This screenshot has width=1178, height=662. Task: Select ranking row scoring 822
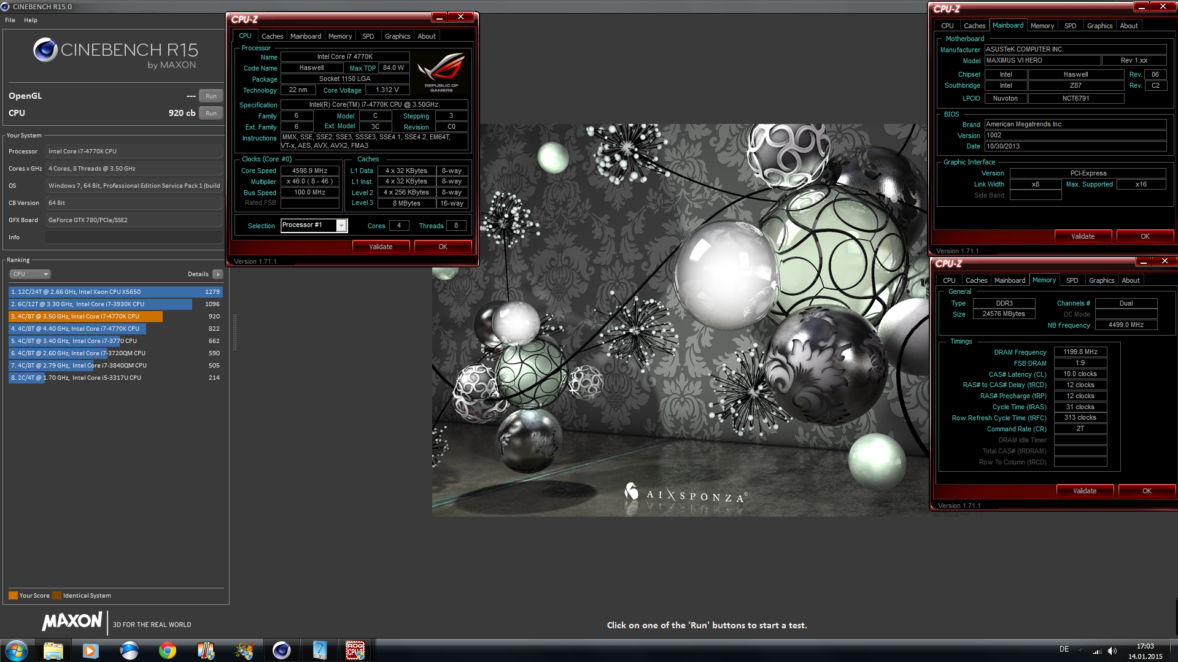click(115, 329)
